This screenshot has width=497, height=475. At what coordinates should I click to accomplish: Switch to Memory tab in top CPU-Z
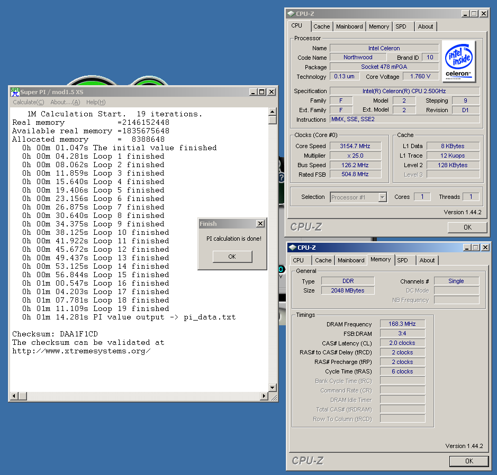(379, 26)
